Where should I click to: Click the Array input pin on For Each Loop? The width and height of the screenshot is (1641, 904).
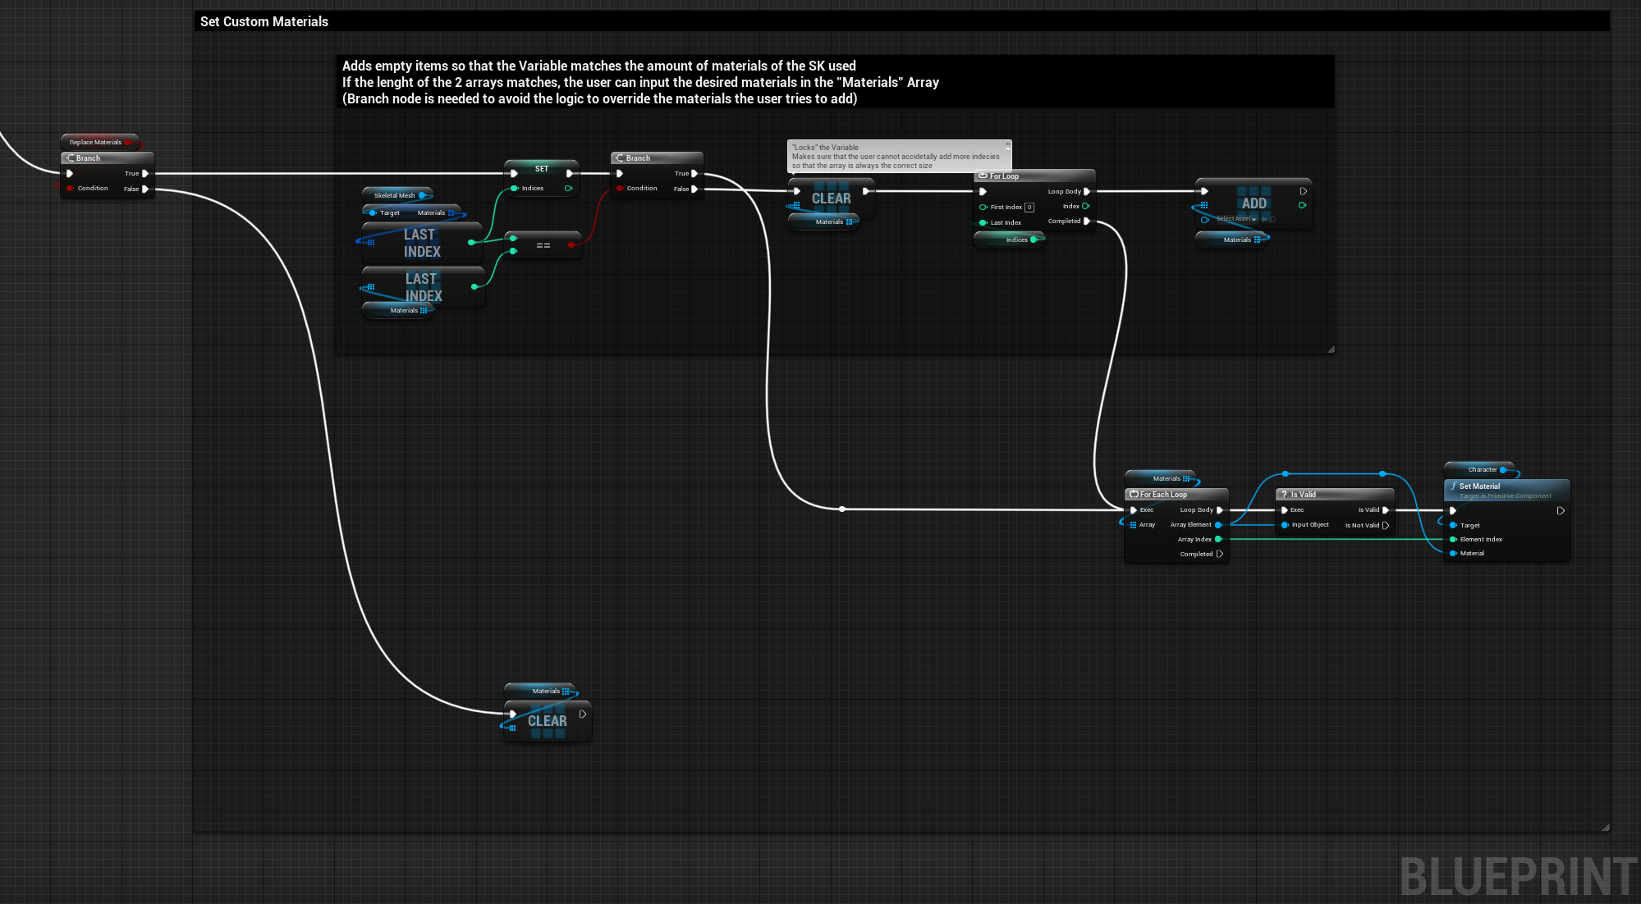[x=1133, y=525]
